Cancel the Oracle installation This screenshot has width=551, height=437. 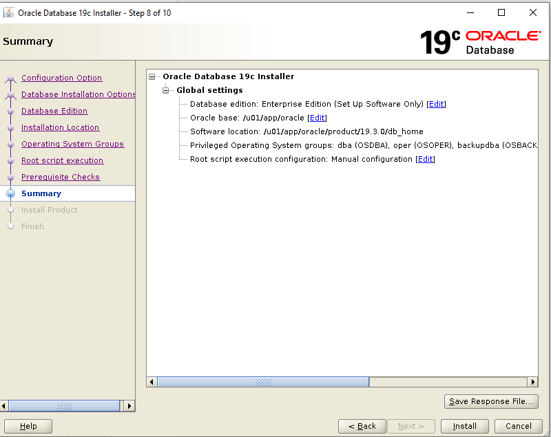[x=519, y=426]
